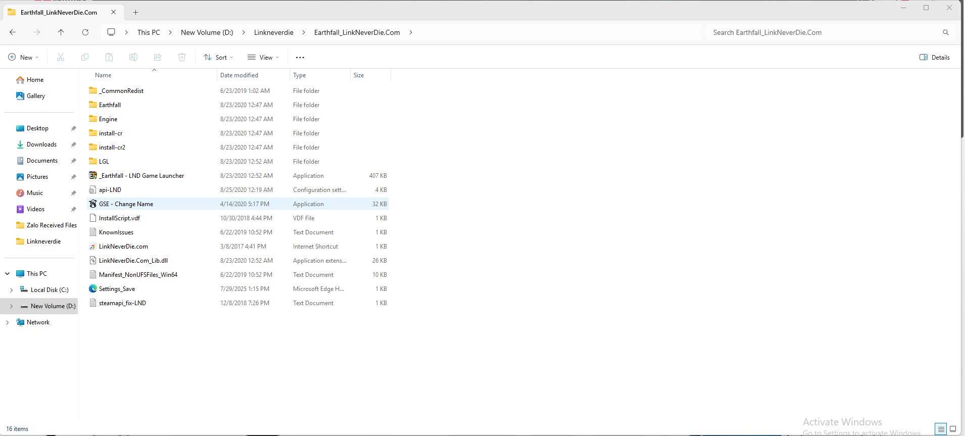Toggle the Details pane

[x=934, y=58]
